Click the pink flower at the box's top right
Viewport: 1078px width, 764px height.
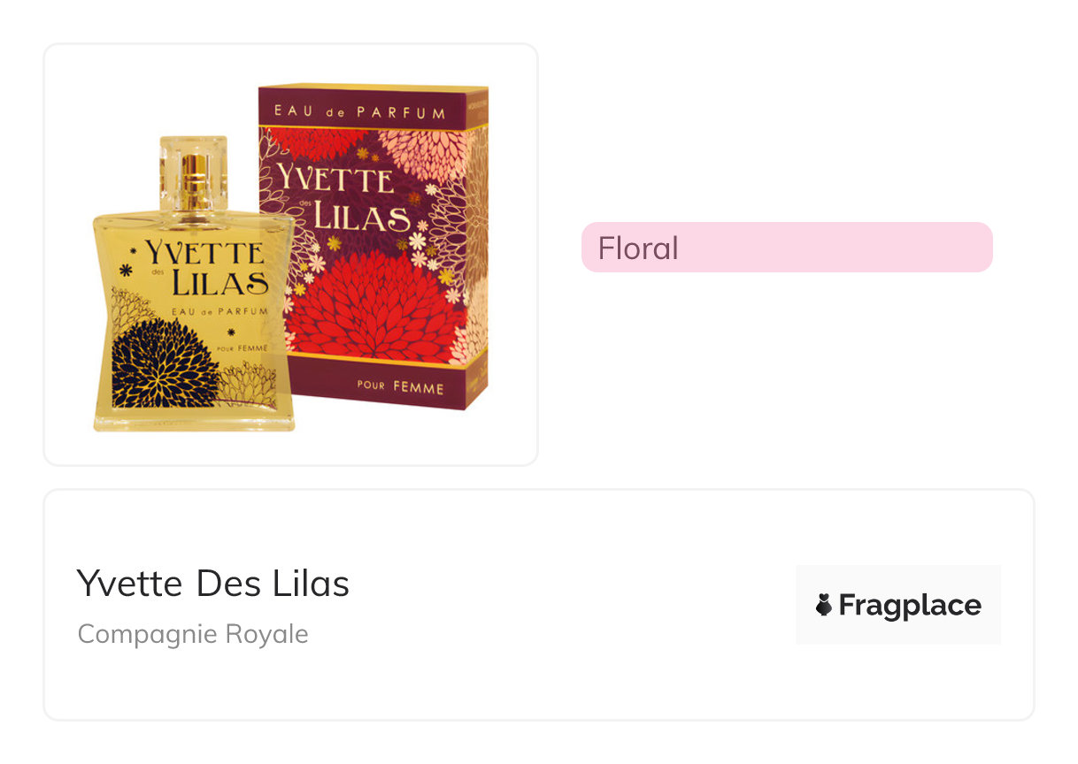pos(423,152)
